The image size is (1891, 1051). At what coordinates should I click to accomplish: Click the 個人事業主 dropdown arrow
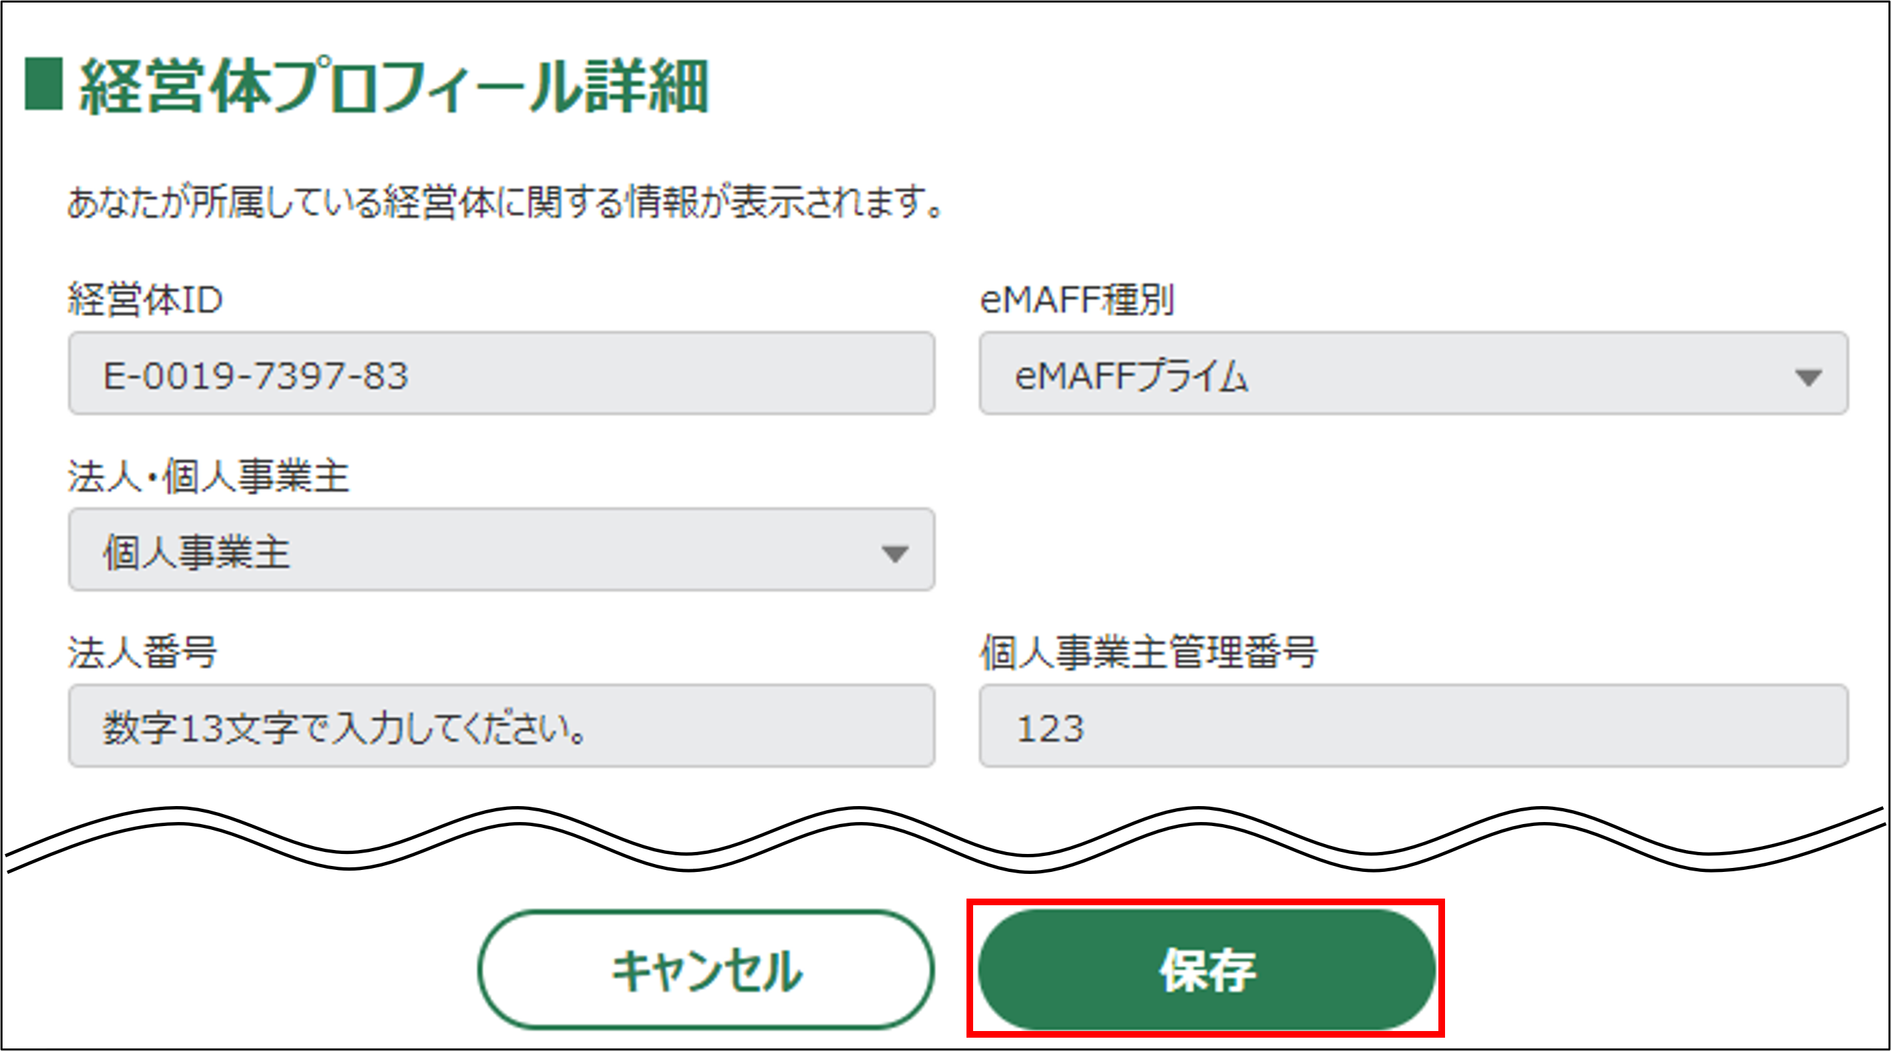coord(895,553)
